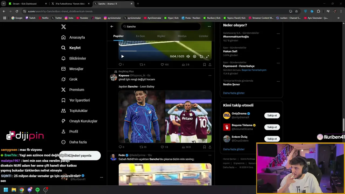Open more options for Nedim Şener trend

coord(278,81)
